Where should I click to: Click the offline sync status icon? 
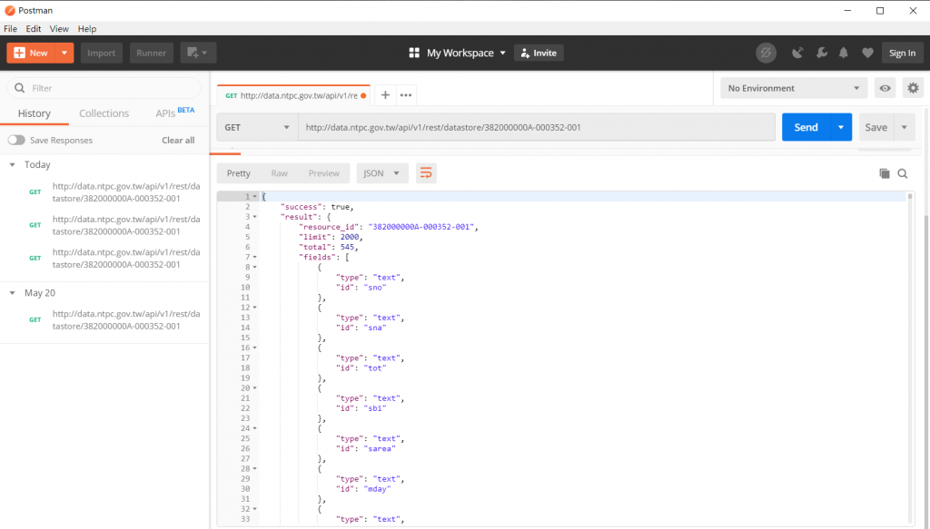coord(766,53)
